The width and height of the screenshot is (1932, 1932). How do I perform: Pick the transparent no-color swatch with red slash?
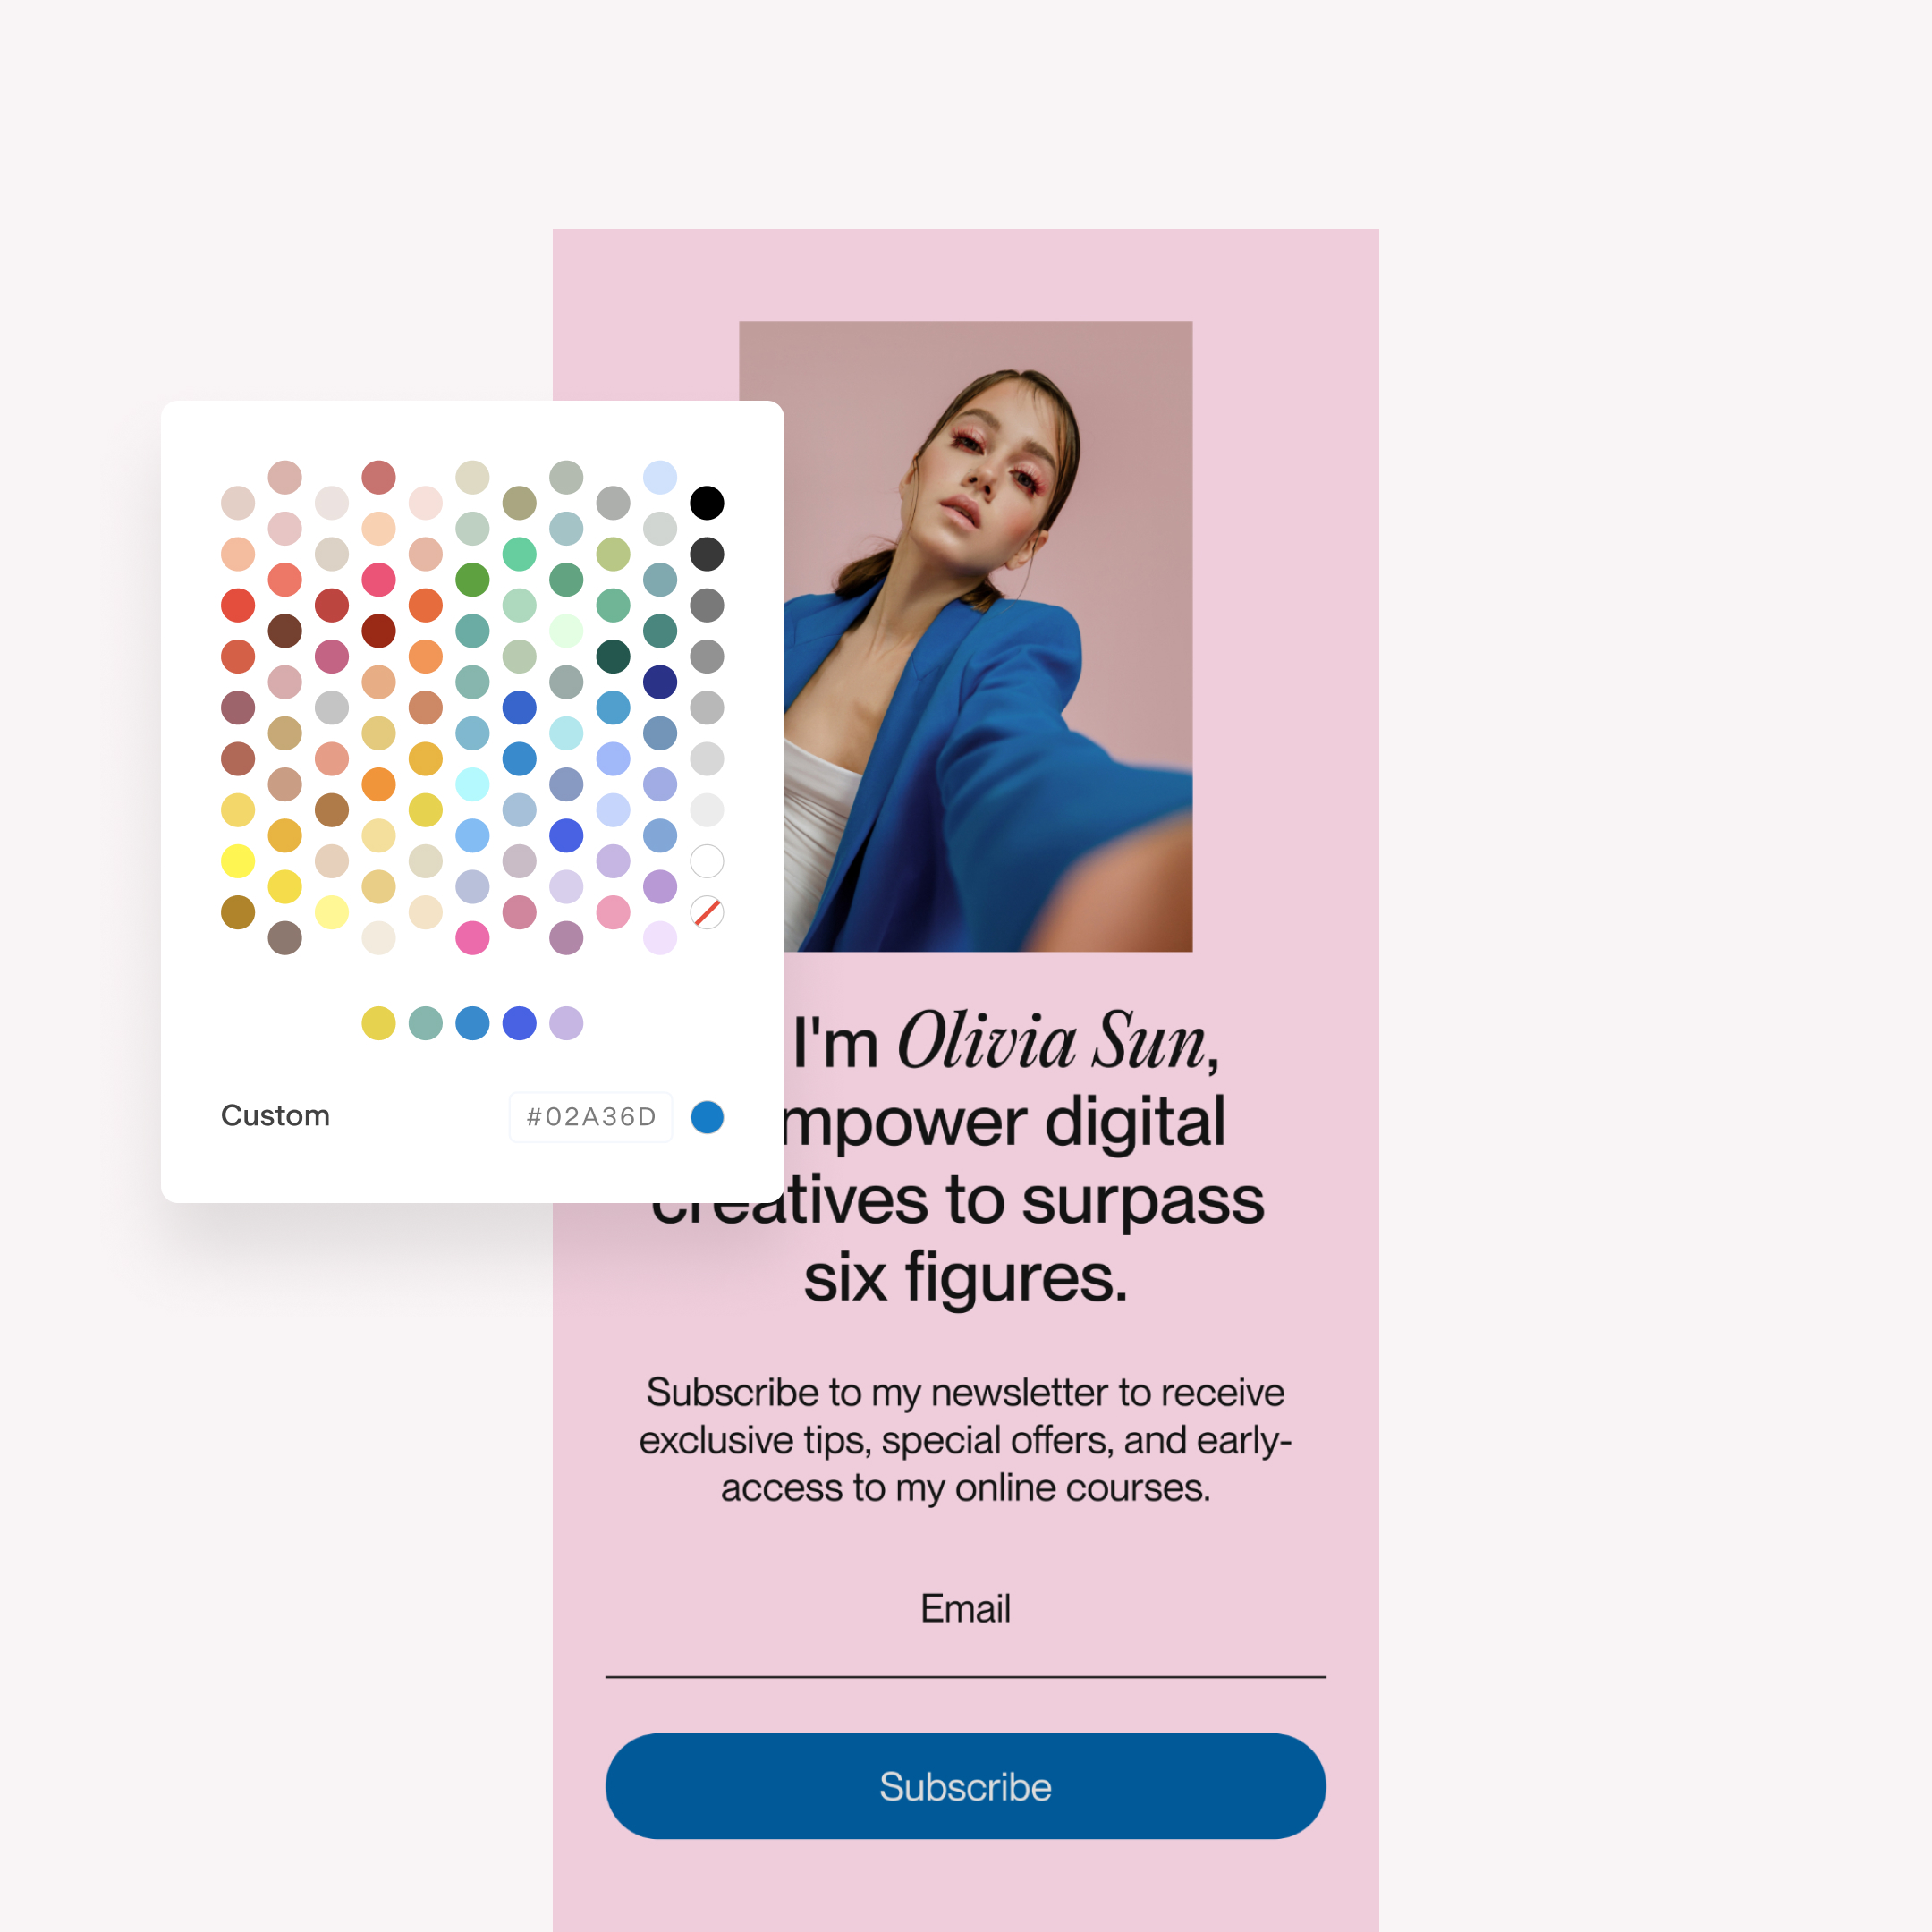click(707, 912)
